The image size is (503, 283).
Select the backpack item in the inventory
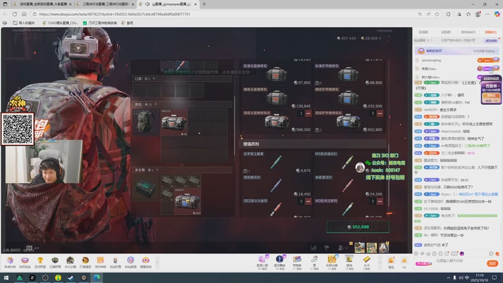[146, 122]
